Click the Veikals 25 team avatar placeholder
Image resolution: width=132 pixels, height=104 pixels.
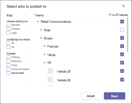click(x=50, y=71)
